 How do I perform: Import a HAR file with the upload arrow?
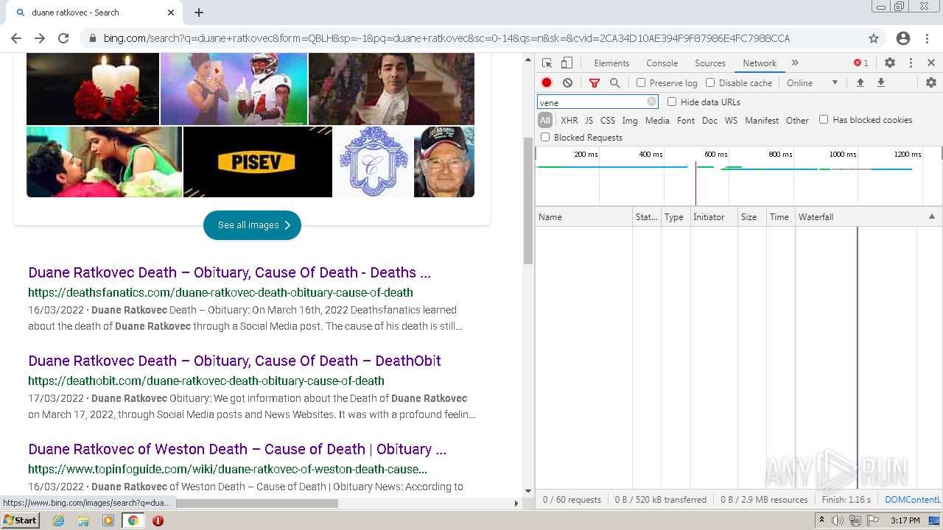coord(860,83)
